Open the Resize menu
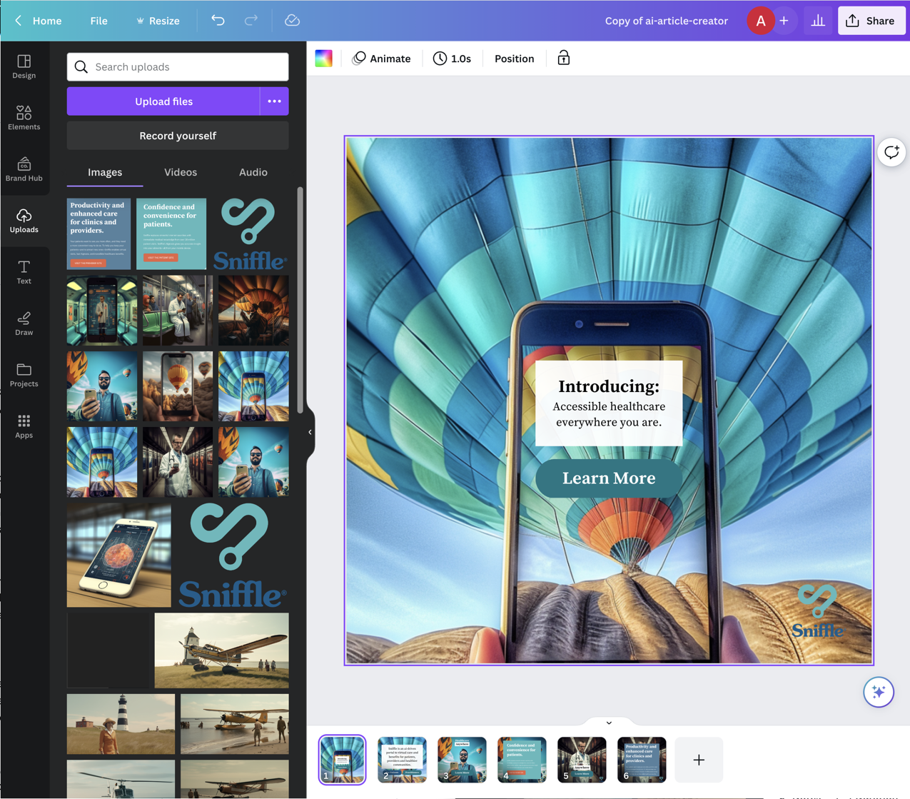 tap(158, 21)
